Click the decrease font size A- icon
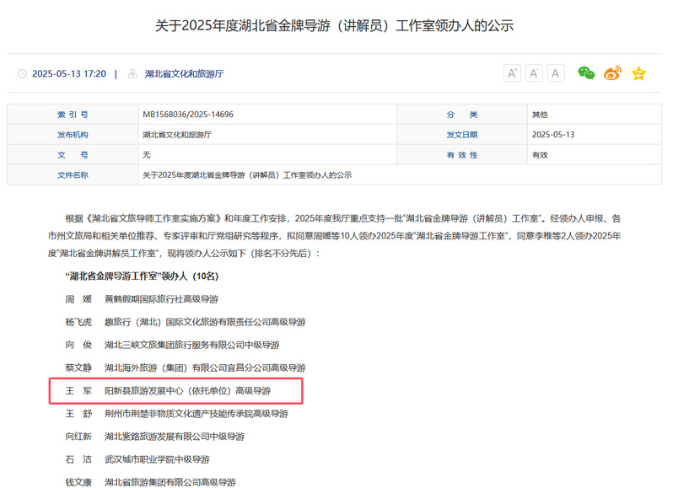 point(534,73)
